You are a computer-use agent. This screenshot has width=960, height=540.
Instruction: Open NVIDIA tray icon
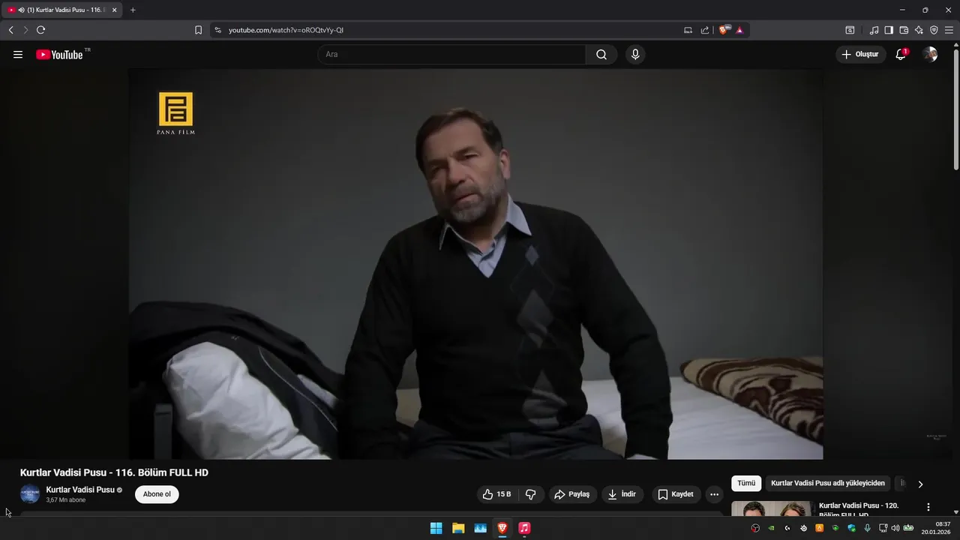tap(771, 528)
